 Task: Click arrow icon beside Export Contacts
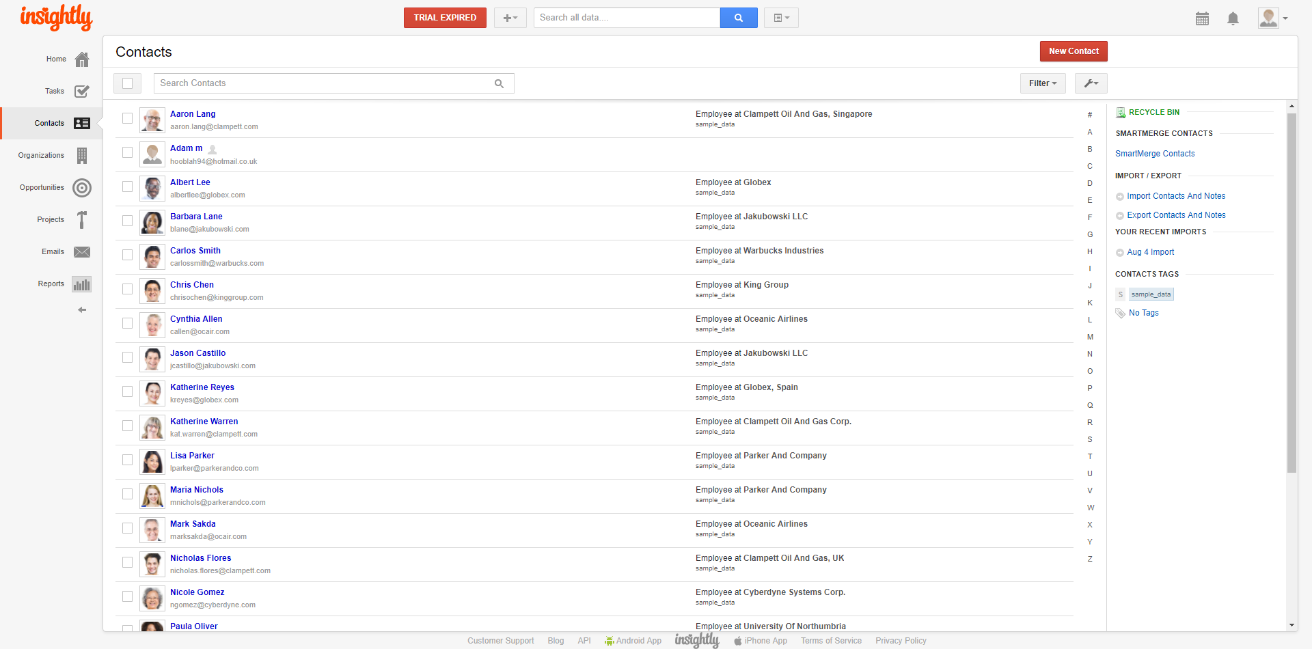[x=1120, y=216]
